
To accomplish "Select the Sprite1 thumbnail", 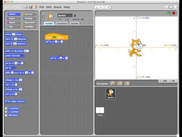I will (111, 94).
